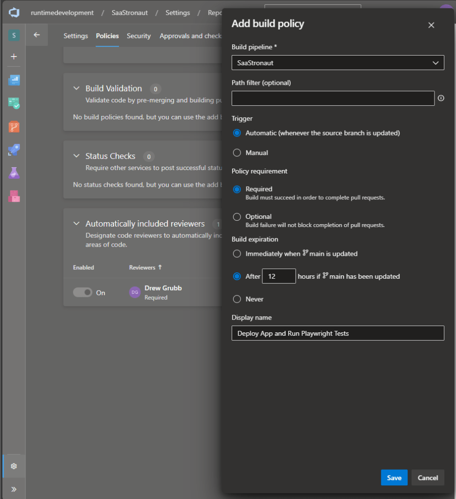
Task: Collapse the Build Validation section
Action: pyautogui.click(x=76, y=89)
